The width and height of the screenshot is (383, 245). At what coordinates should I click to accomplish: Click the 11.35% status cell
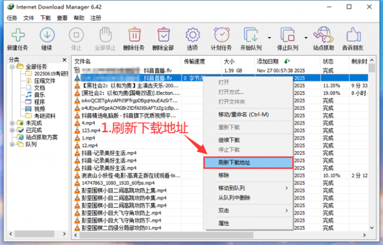point(331,86)
